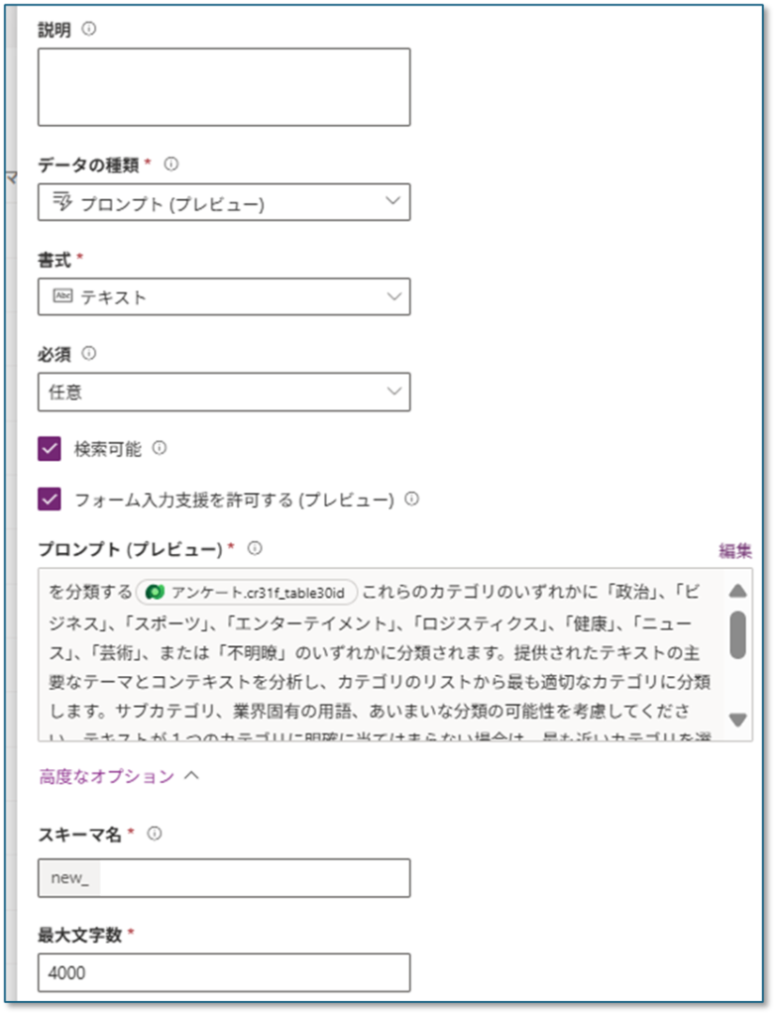Click the info icon next to プロンプト (プレビュー)
This screenshot has width=776, height=1015.
(255, 548)
